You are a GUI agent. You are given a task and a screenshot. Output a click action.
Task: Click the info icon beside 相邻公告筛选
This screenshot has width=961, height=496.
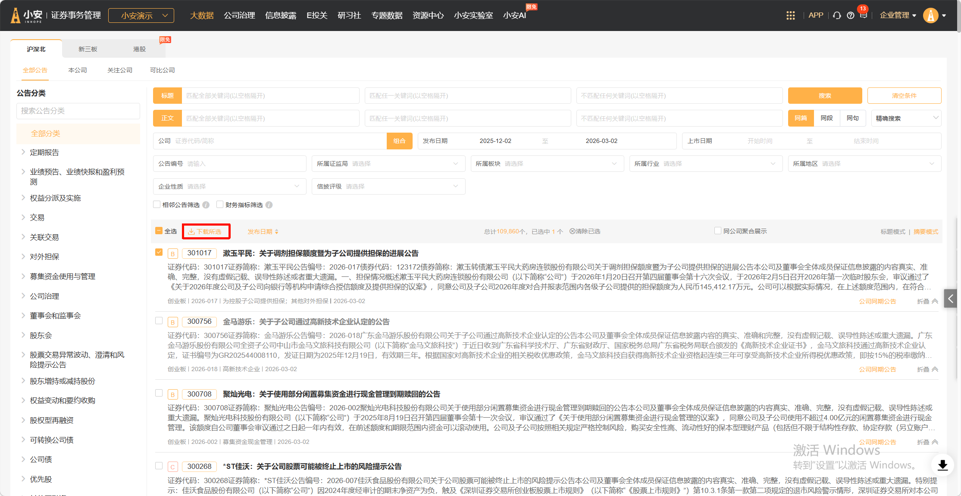206,205
